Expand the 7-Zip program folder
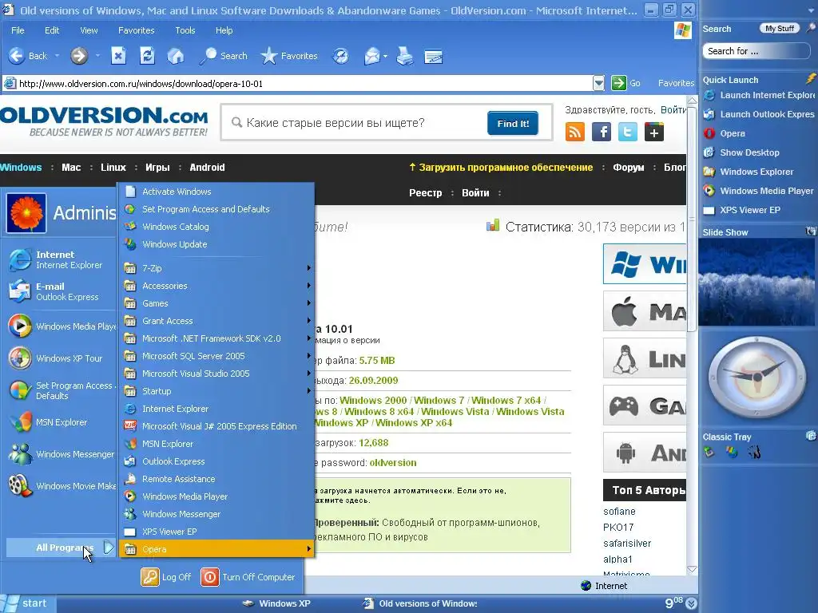Image resolution: width=818 pixels, height=613 pixels. 217,268
